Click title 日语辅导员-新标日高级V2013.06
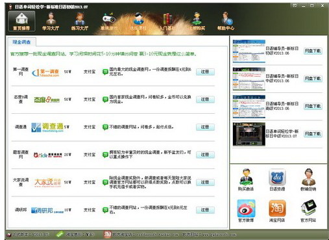329x240 pixels. (x=282, y=106)
